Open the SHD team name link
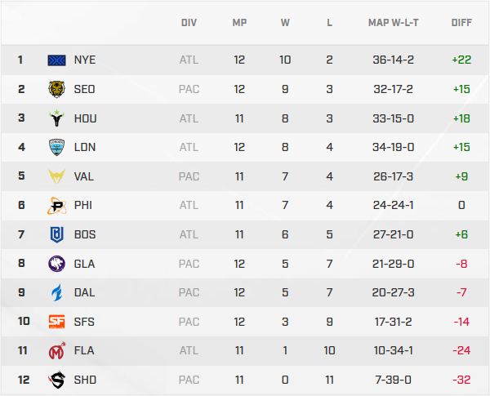The image size is (490, 396). (84, 380)
